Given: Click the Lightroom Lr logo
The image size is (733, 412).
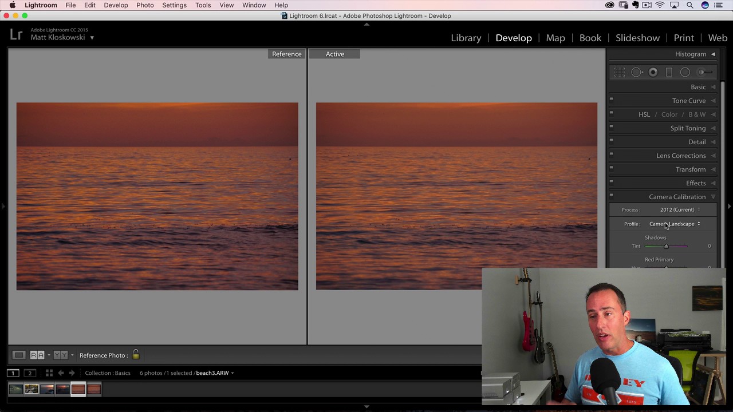Looking at the screenshot, I should click(x=16, y=34).
